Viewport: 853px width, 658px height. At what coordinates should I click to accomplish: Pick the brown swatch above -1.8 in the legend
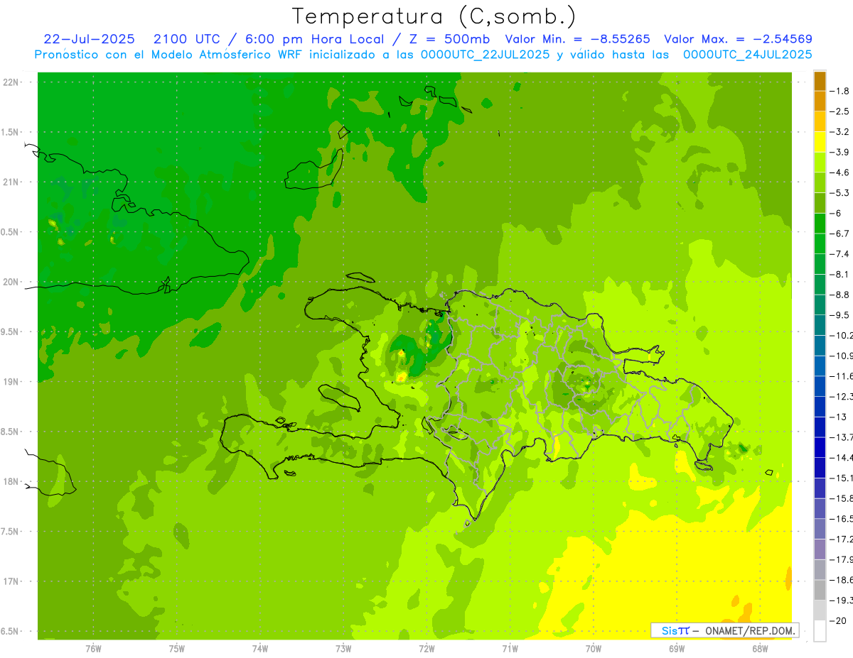pyautogui.click(x=820, y=81)
